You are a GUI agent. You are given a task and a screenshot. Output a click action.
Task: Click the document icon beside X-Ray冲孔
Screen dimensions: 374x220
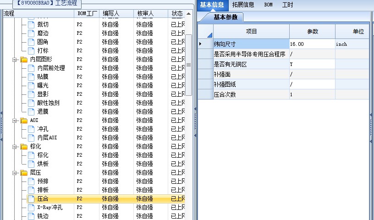tap(31, 207)
